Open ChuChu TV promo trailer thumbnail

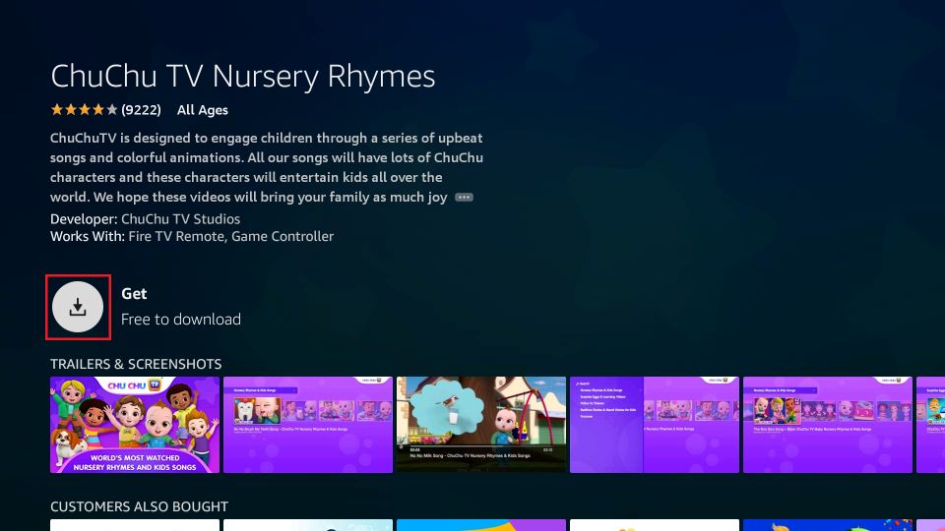[x=135, y=425]
